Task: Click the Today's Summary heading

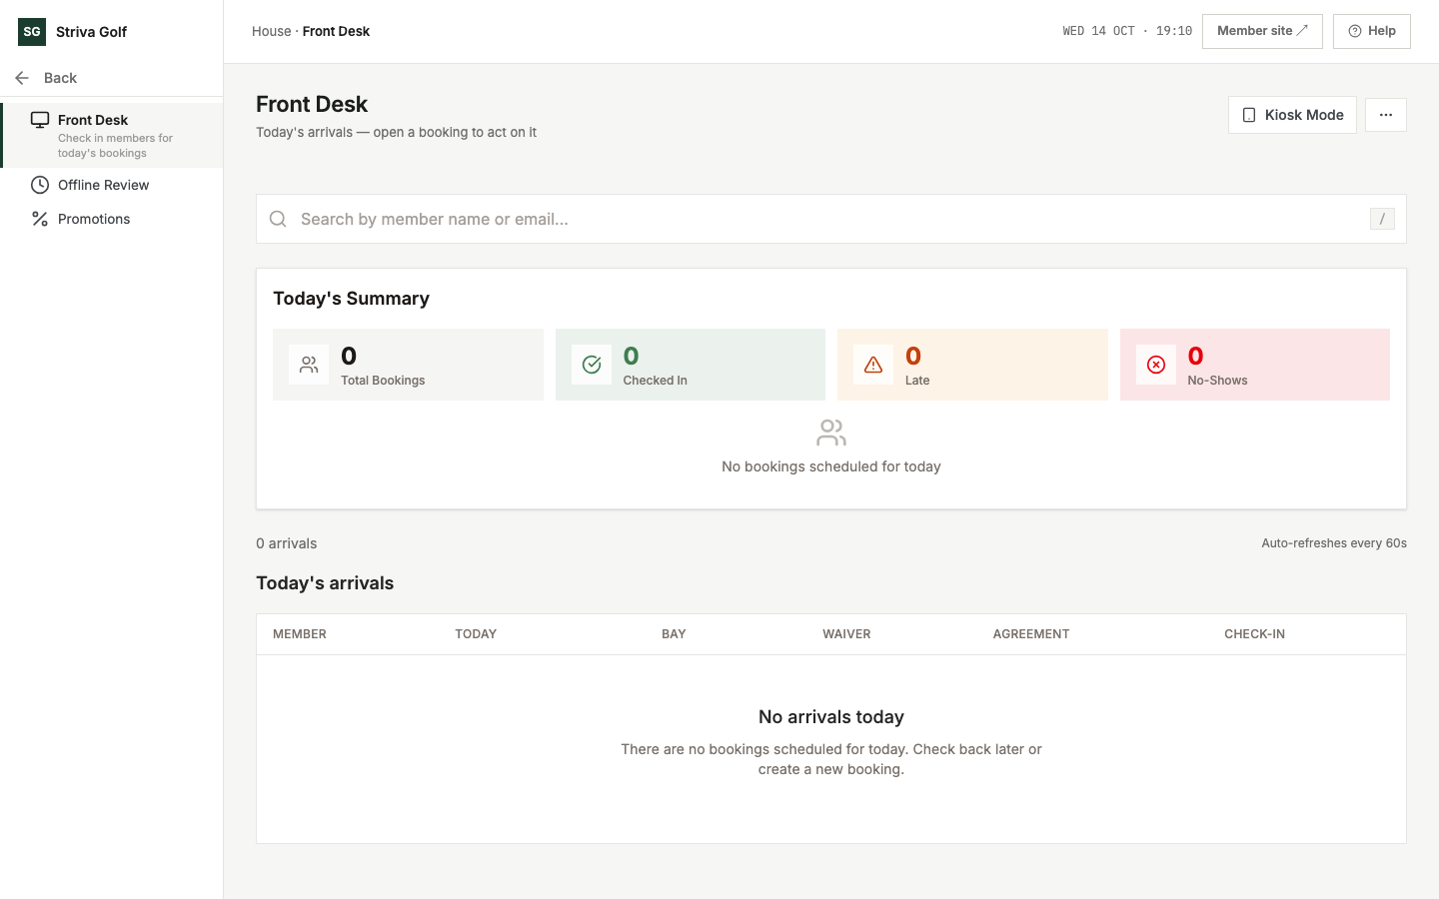Action: [x=351, y=299]
